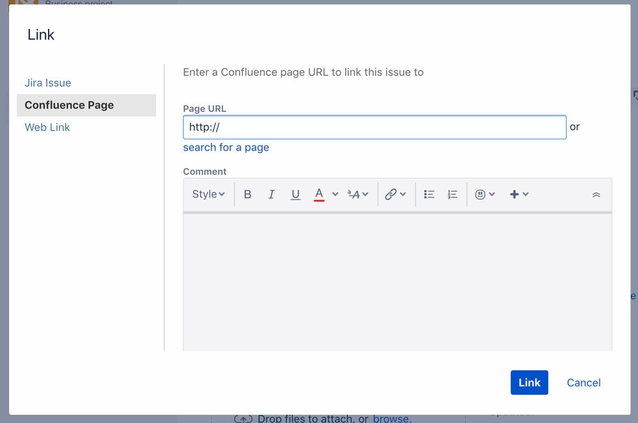The width and height of the screenshot is (638, 423).
Task: Open text color picker dropdown arrow
Action: tap(335, 194)
